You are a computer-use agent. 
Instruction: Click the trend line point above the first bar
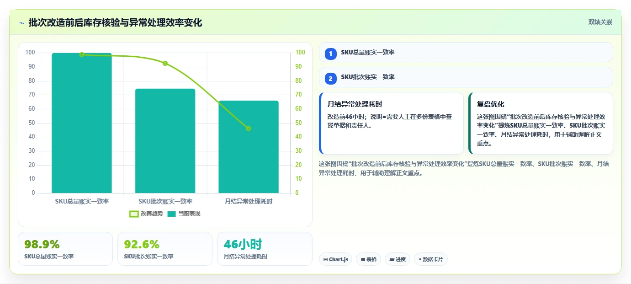pos(82,54)
